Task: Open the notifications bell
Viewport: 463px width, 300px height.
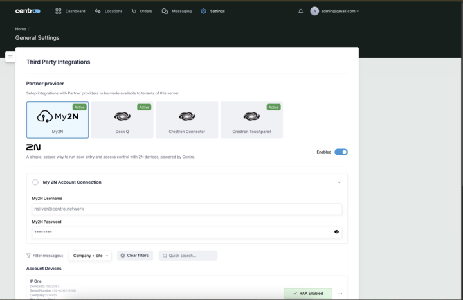Action: (300, 11)
